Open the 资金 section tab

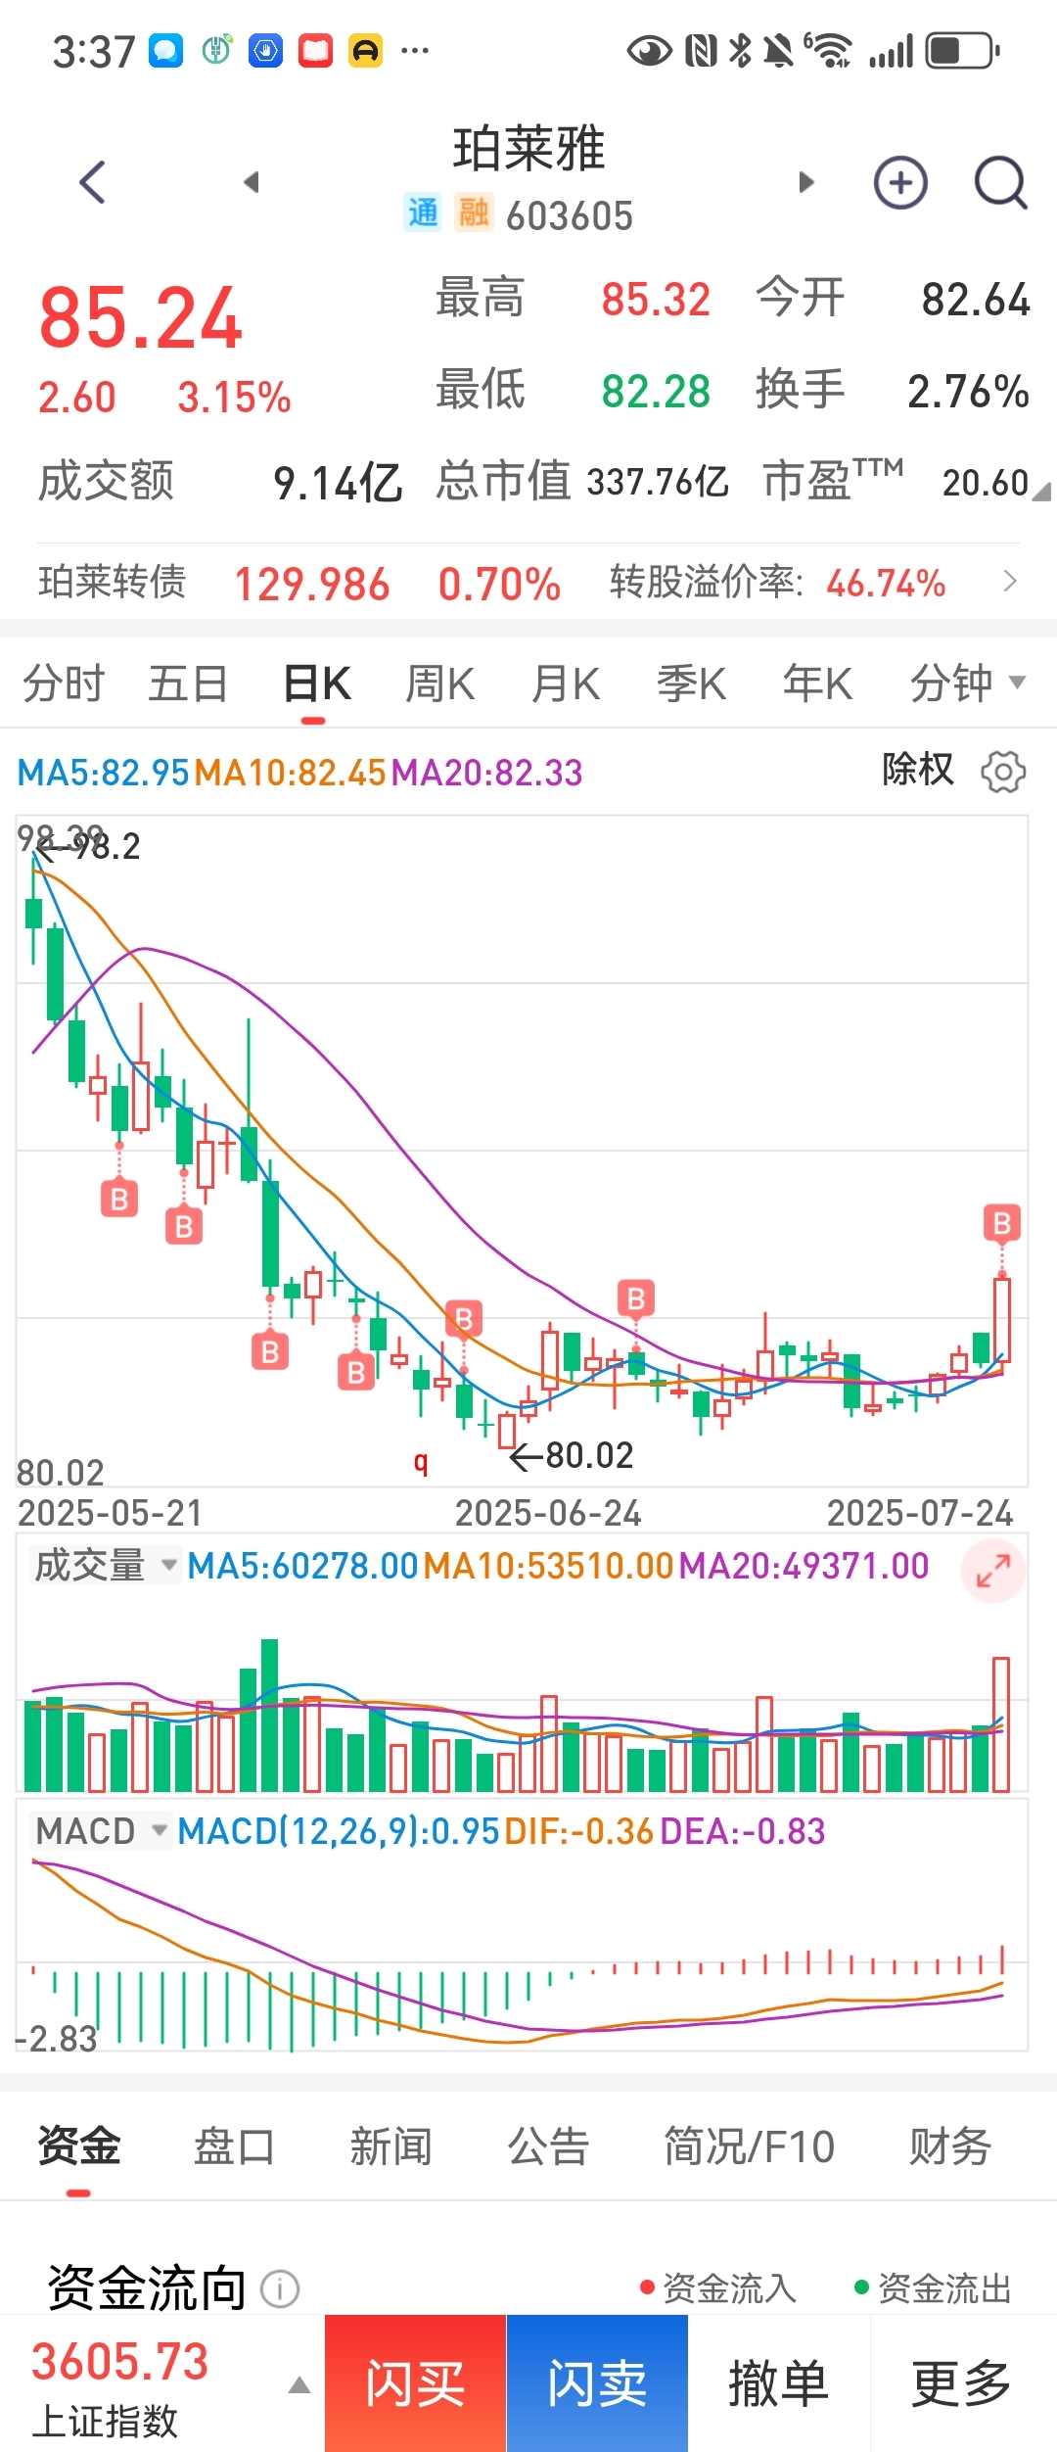[78, 2146]
